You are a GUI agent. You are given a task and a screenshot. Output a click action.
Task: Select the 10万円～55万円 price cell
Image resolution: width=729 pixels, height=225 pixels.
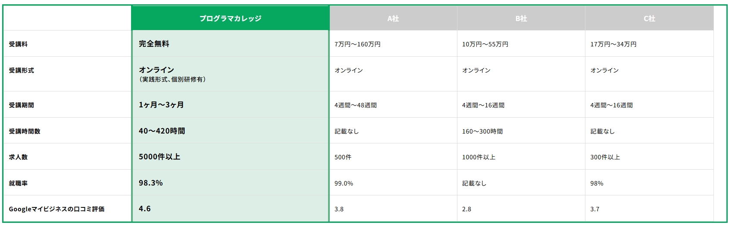click(x=485, y=44)
